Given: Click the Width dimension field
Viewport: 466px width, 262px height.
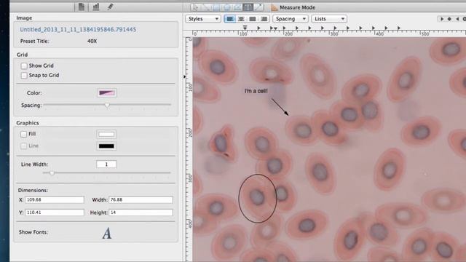Looking at the screenshot, I should click(x=141, y=200).
